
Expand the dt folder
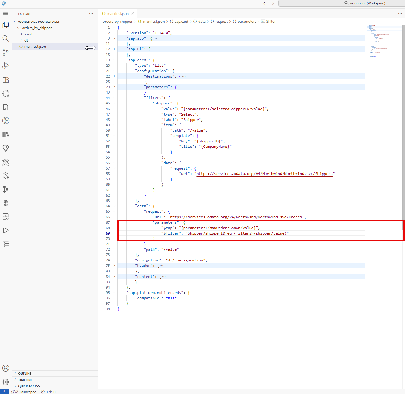(x=26, y=41)
